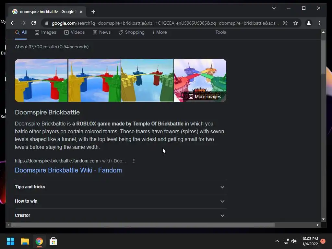Open the second Doomspire image thumbnail
The width and height of the screenshot is (332, 249).
(x=94, y=80)
